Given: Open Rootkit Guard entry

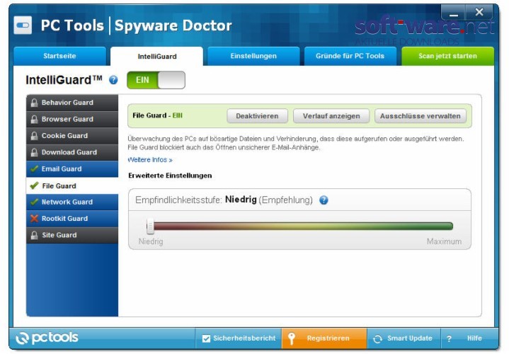Looking at the screenshot, I should (x=72, y=219).
